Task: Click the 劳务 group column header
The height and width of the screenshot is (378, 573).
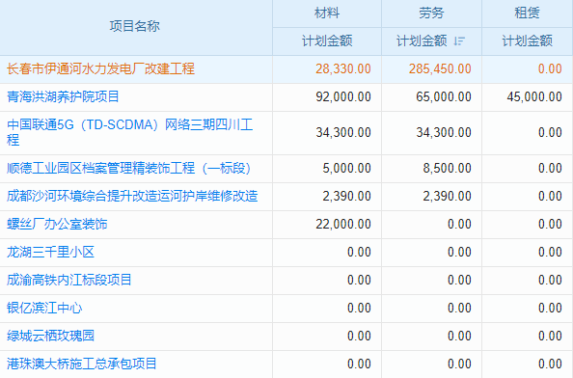Action: [x=431, y=13]
